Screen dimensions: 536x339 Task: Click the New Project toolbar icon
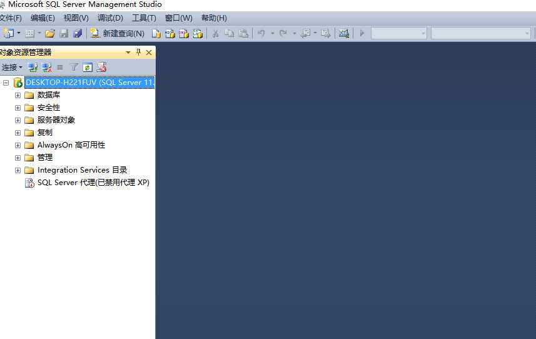(8, 33)
